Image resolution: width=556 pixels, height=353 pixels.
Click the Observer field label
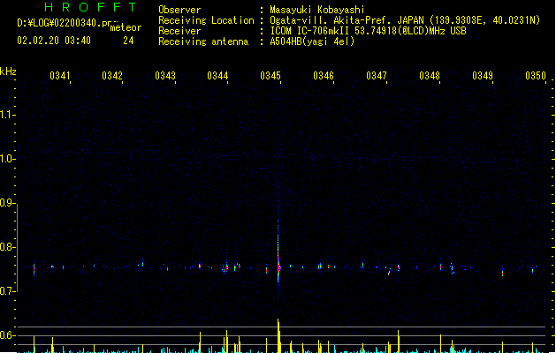point(179,10)
